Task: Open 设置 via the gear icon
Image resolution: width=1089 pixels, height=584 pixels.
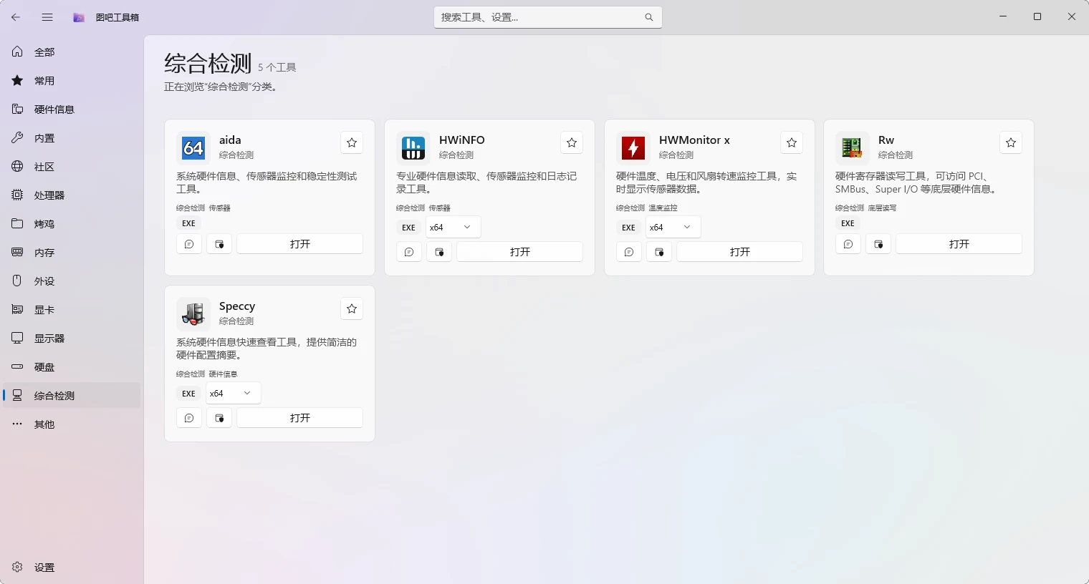Action: click(17, 567)
